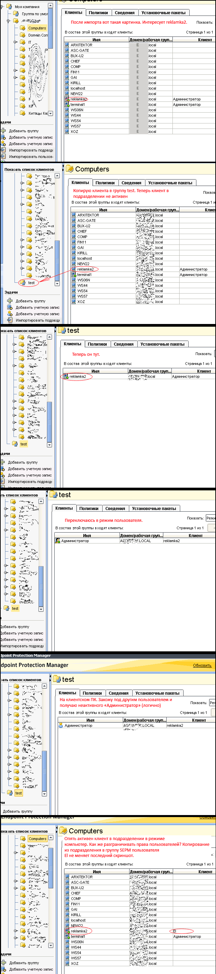
Task: Open 'Установочные пакеты' tab in 'После импорта' screenshot
Action: coord(163,13)
